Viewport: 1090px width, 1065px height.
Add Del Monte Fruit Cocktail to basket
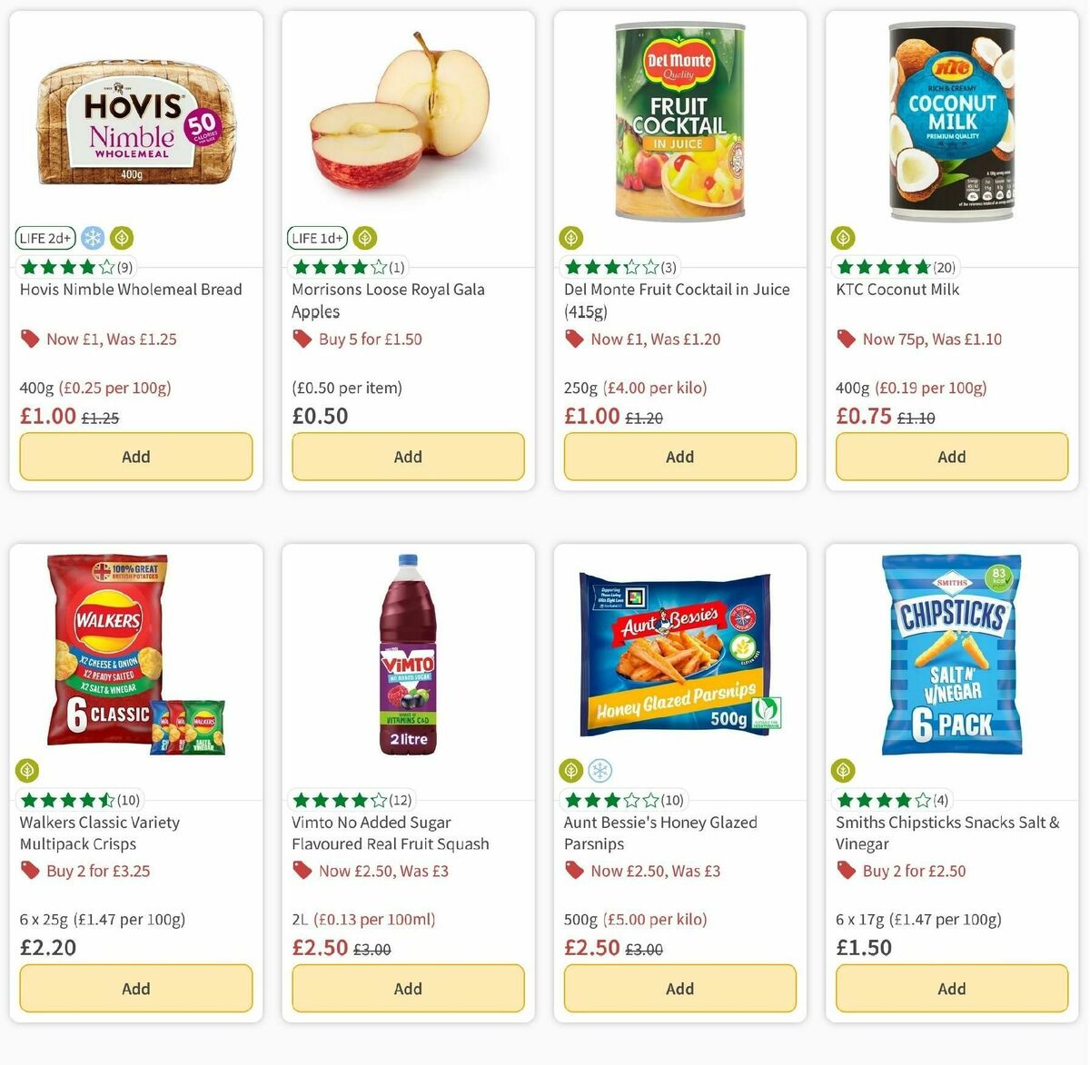679,457
